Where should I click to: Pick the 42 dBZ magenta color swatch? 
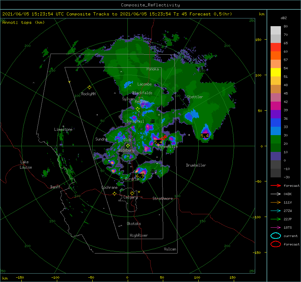point(276,106)
